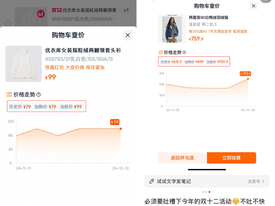Tap the 24-12-09 date axis label
This screenshot has width=275, height=206.
[x=248, y=110]
